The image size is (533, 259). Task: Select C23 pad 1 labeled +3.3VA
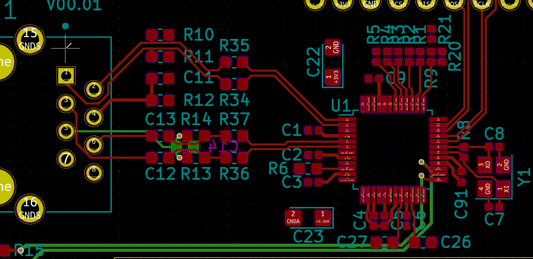(x=322, y=218)
